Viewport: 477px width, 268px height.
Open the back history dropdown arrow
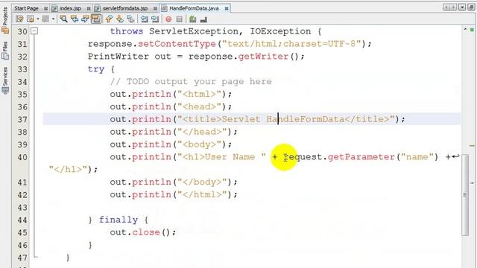click(38, 19)
